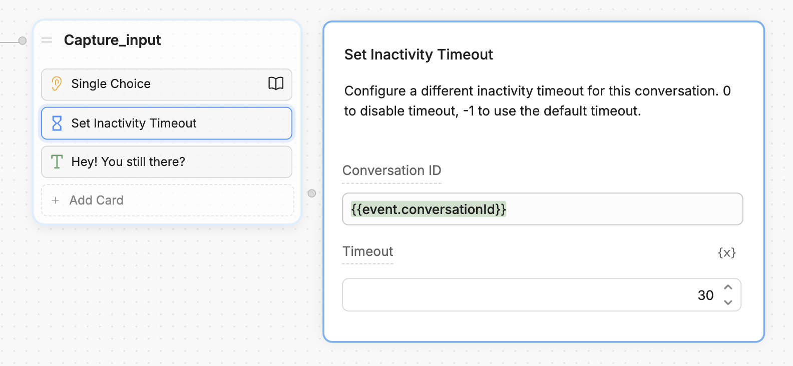Select the ear icon on Single Choice card
Screen dimensions: 793x366
[56, 83]
